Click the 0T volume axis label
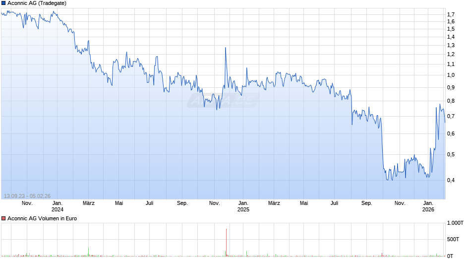 point(450,256)
